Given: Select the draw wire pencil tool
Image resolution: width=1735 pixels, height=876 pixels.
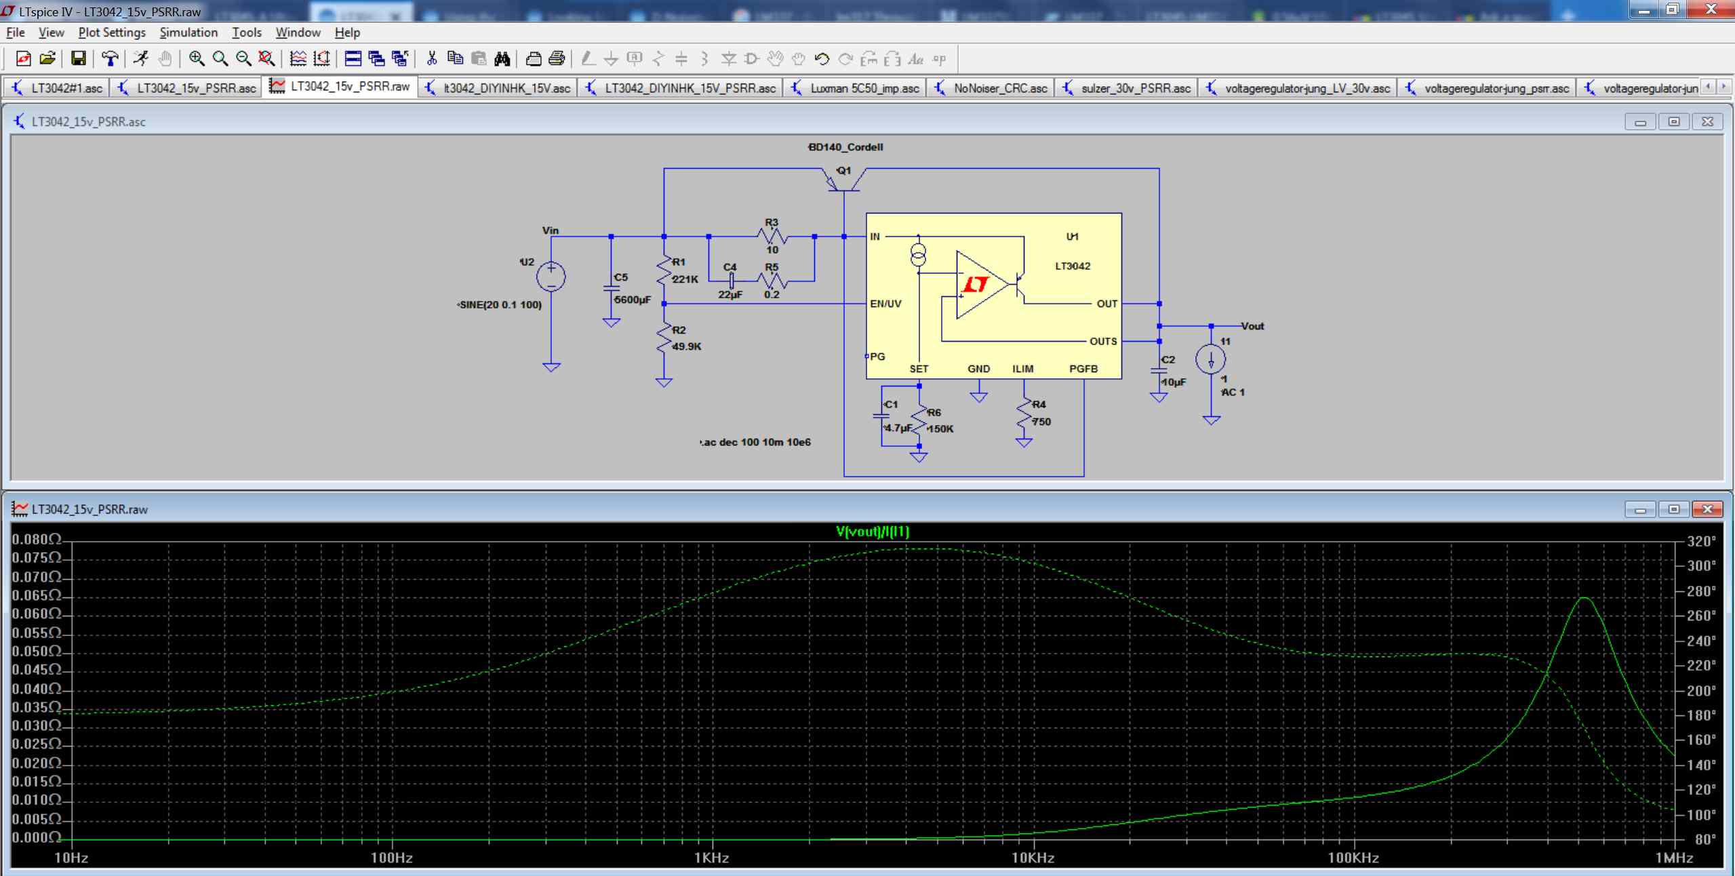Looking at the screenshot, I should point(589,59).
